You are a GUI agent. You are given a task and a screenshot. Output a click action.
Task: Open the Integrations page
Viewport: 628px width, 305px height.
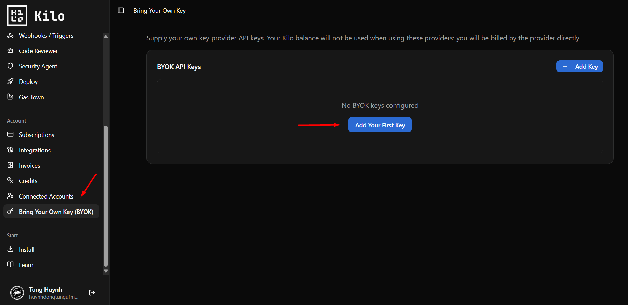(51, 150)
